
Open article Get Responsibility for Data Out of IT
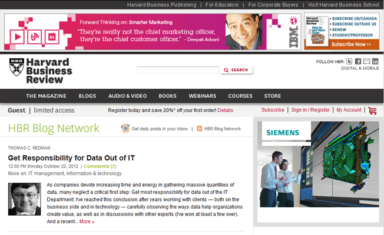71,158
